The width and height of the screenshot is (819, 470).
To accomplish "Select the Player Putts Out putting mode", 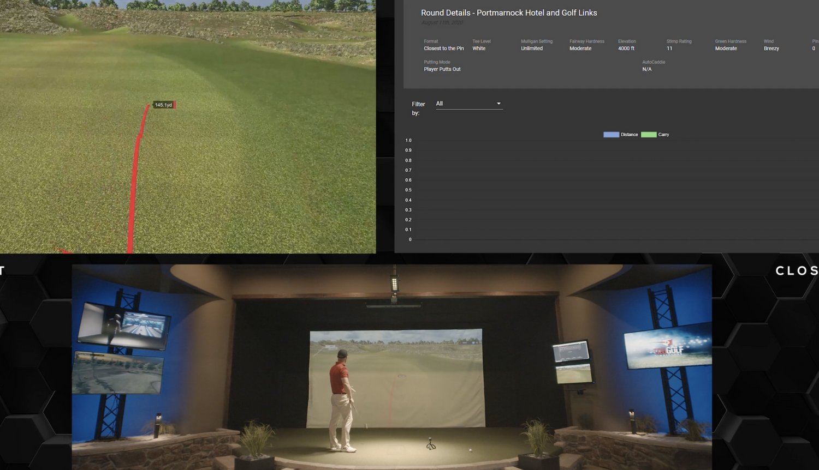I will 442,69.
